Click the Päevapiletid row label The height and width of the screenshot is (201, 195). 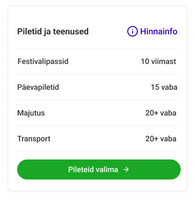click(38, 87)
